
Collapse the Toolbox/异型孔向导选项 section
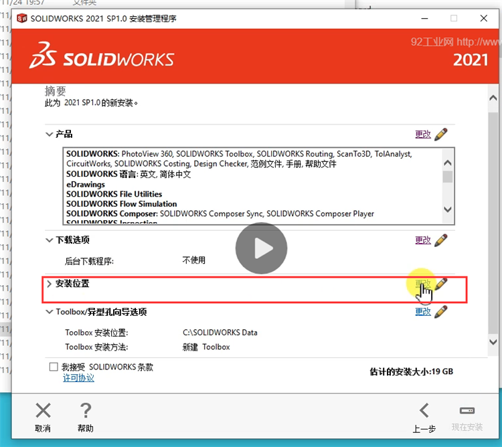49,312
